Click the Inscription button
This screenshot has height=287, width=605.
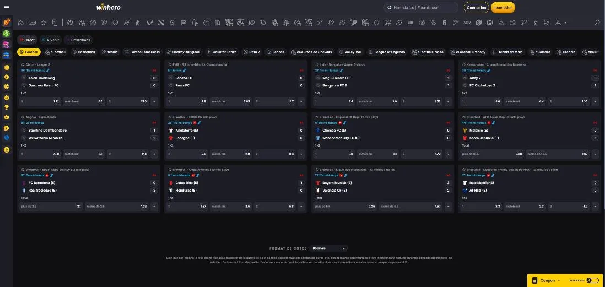503,7
